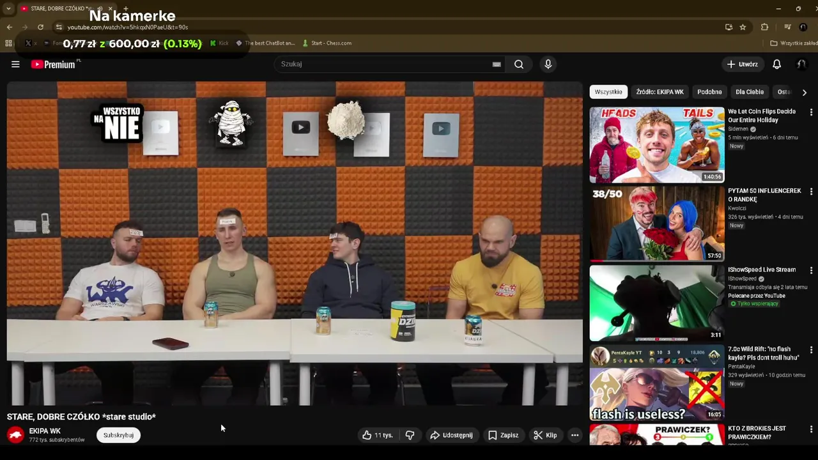Open media controls icon in browser toolbar
This screenshot has height=460, width=818.
787,27
